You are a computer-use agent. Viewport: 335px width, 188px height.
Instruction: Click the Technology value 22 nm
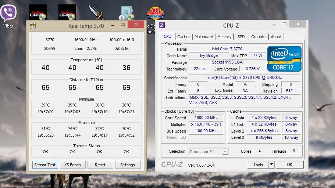pyautogui.click(x=199, y=69)
